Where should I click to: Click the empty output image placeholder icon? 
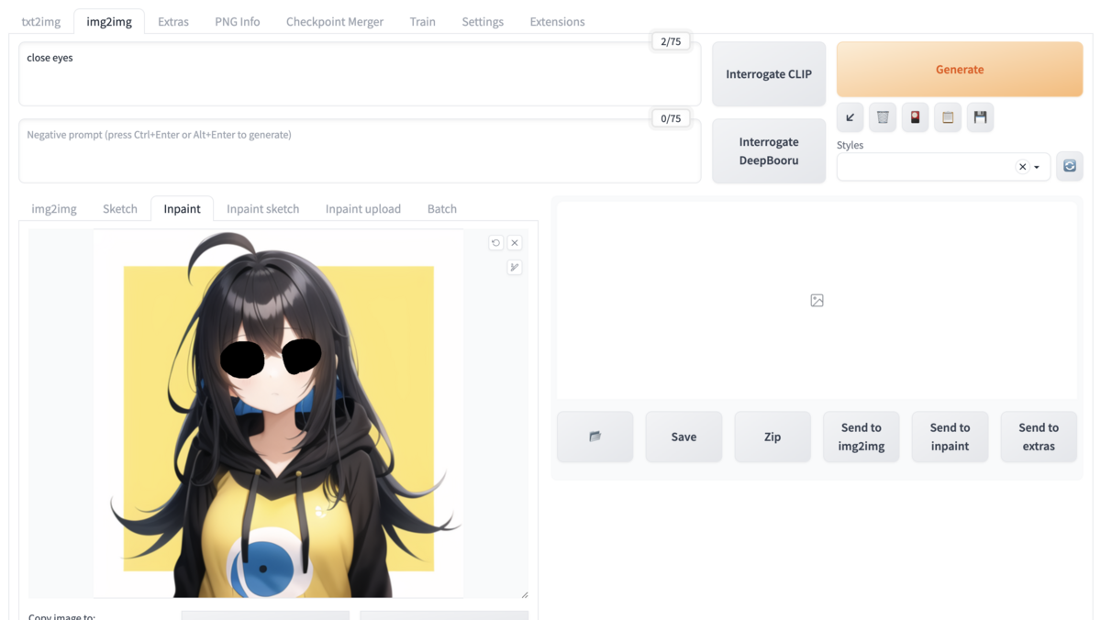click(817, 300)
